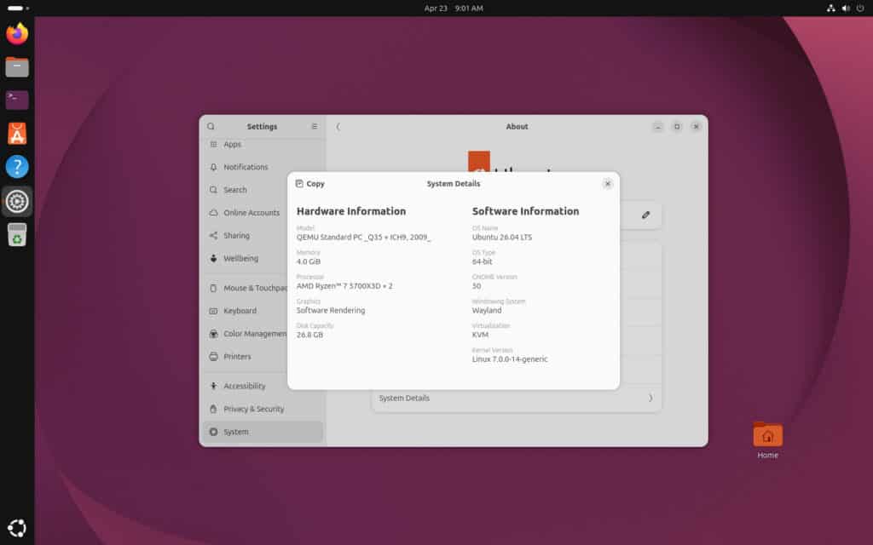This screenshot has width=873, height=545.
Task: Click the pencil icon to edit device name
Action: [x=646, y=215]
